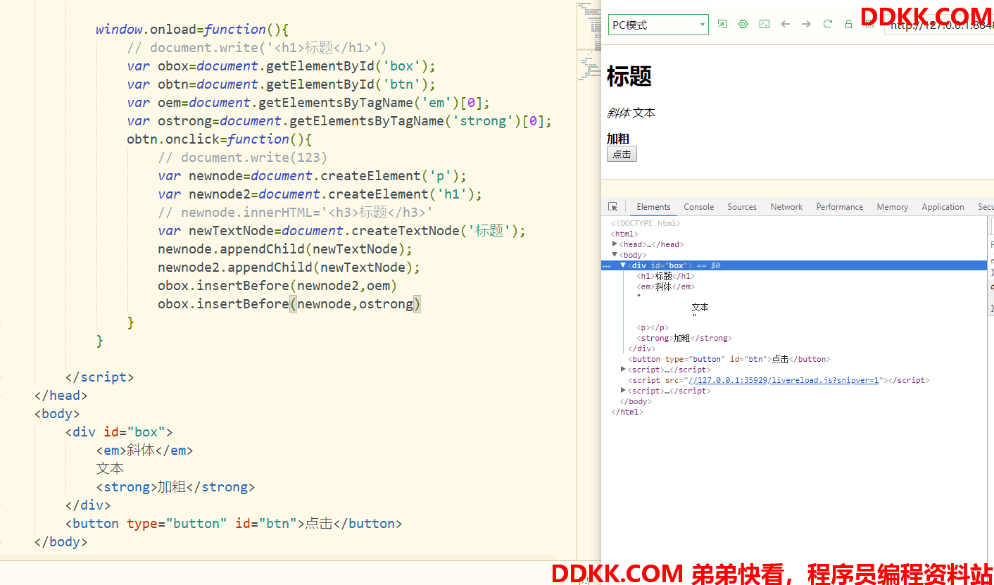This screenshot has height=585, width=994.
Task: Switch to the Network tab
Action: point(786,207)
